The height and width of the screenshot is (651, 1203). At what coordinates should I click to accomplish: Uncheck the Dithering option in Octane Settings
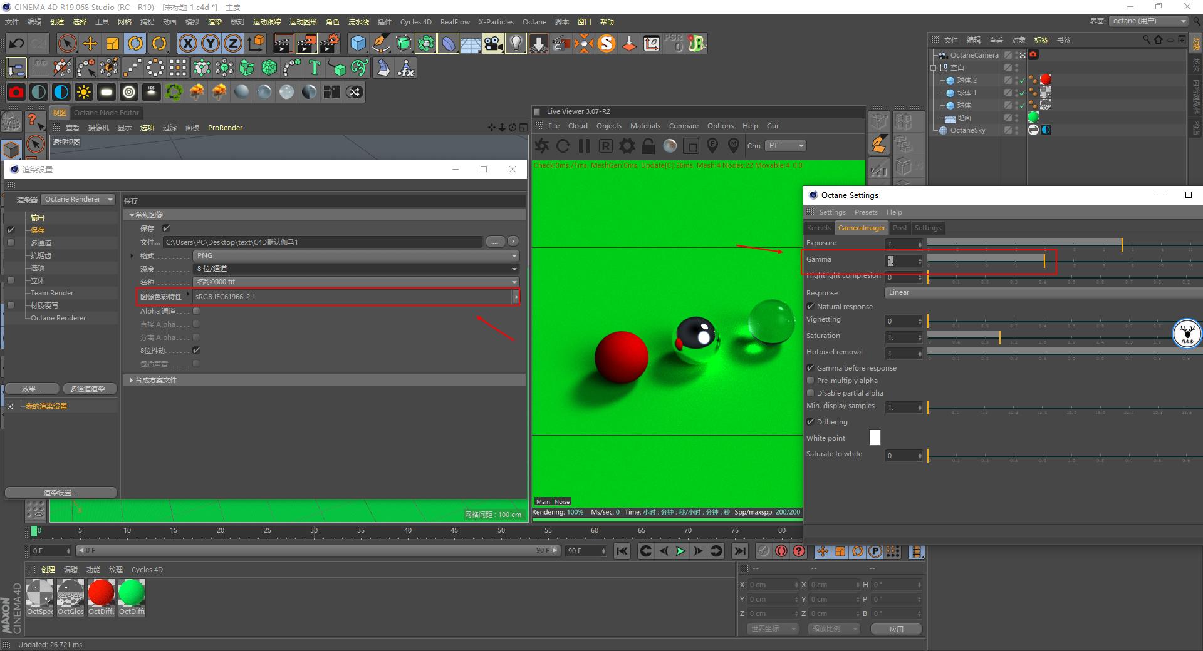click(x=811, y=421)
